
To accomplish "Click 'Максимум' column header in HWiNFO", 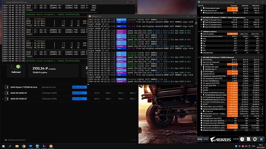I will click(256, 6).
